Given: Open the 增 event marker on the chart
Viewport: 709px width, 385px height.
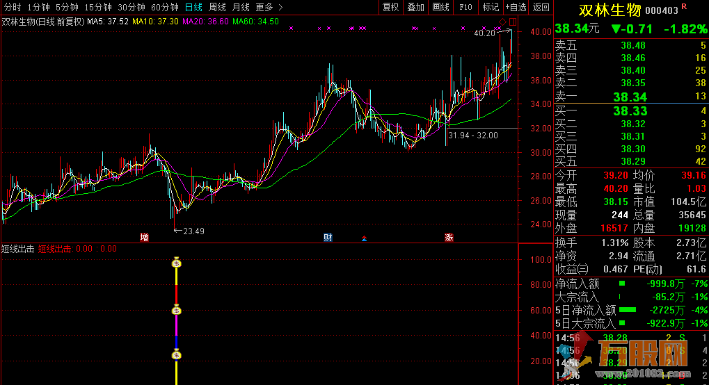Looking at the screenshot, I should [x=144, y=238].
